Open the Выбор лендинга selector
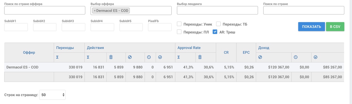352x104 pixels. click(x=218, y=10)
